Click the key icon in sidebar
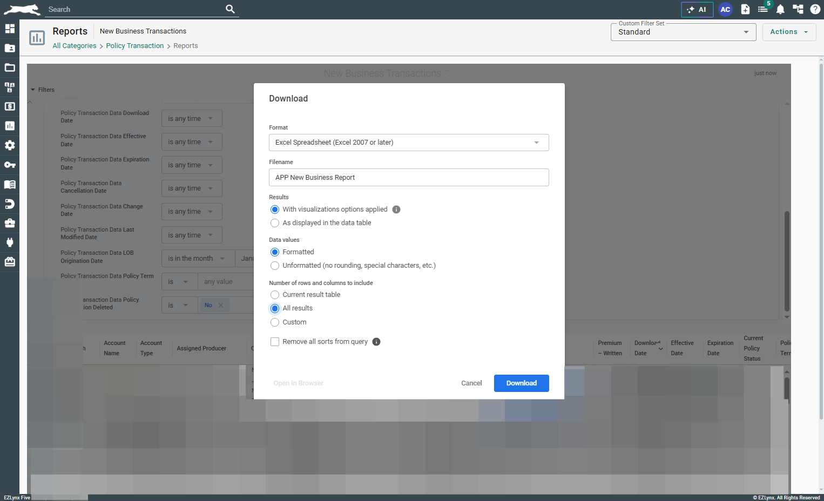The height and width of the screenshot is (501, 824). tap(10, 165)
